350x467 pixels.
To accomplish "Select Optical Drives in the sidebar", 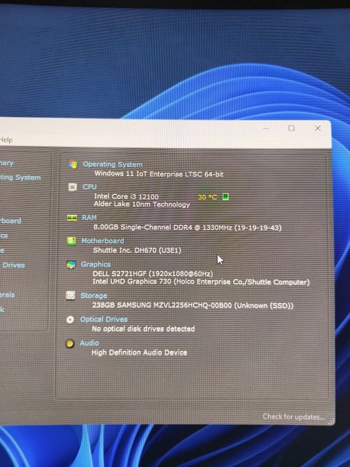I will tap(13, 265).
